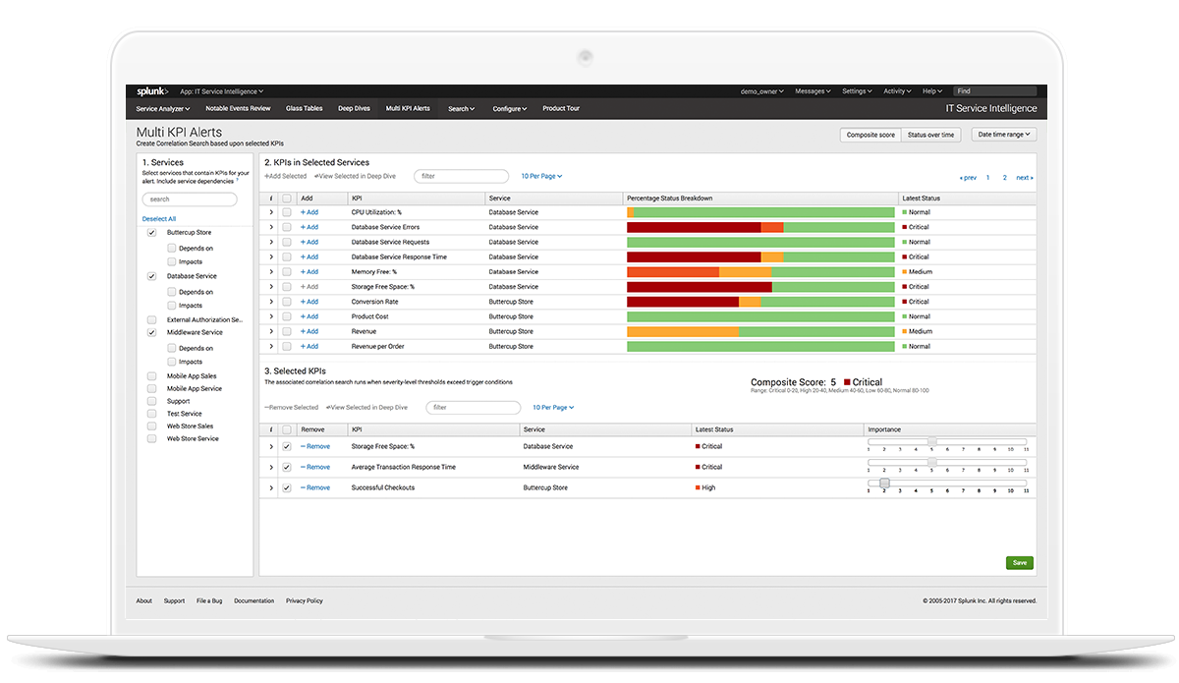
Task: Check the Support service checkbox
Action: pos(151,402)
